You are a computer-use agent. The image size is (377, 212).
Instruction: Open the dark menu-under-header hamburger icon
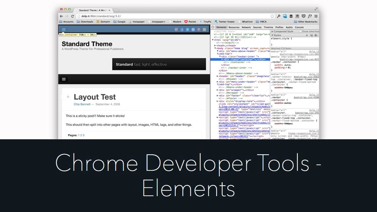[64, 79]
